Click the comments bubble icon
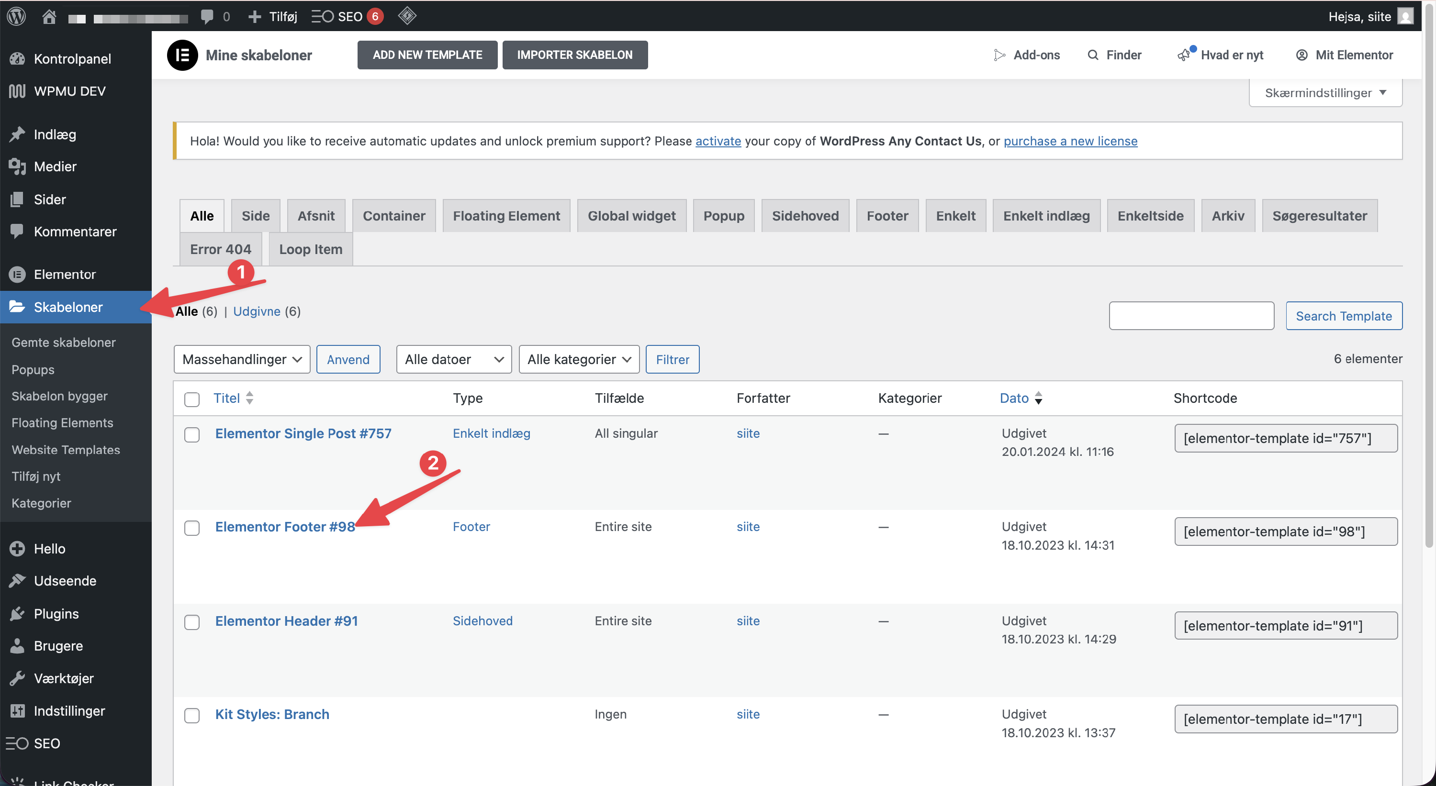 (x=207, y=16)
